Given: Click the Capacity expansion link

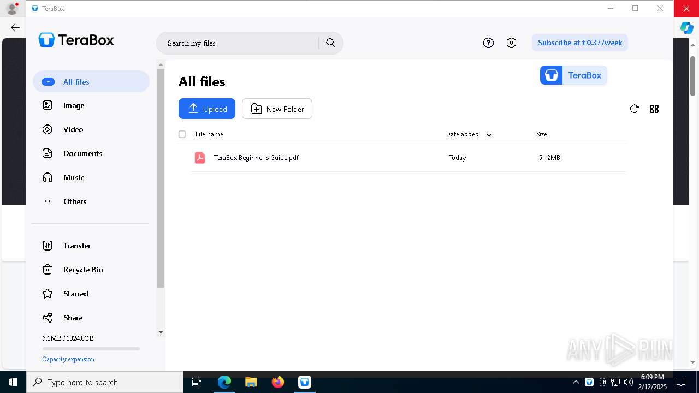Looking at the screenshot, I should pos(68,359).
